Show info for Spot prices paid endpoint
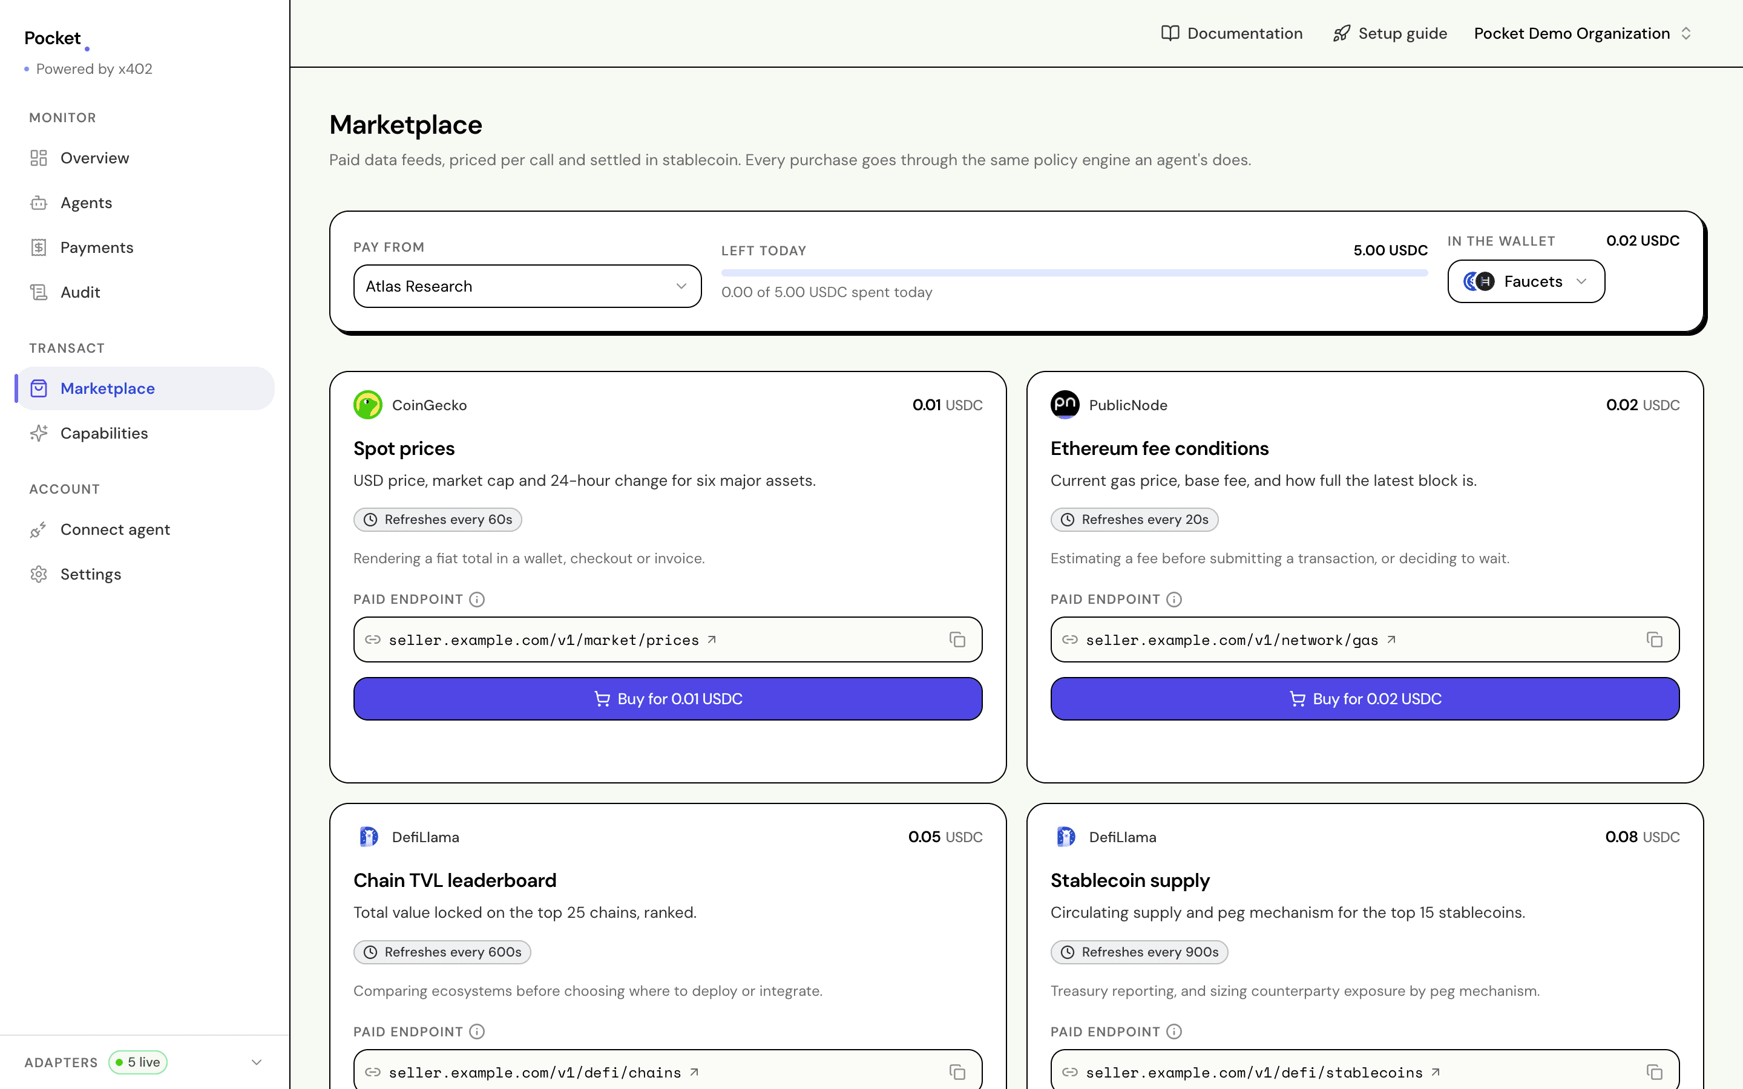 (477, 599)
